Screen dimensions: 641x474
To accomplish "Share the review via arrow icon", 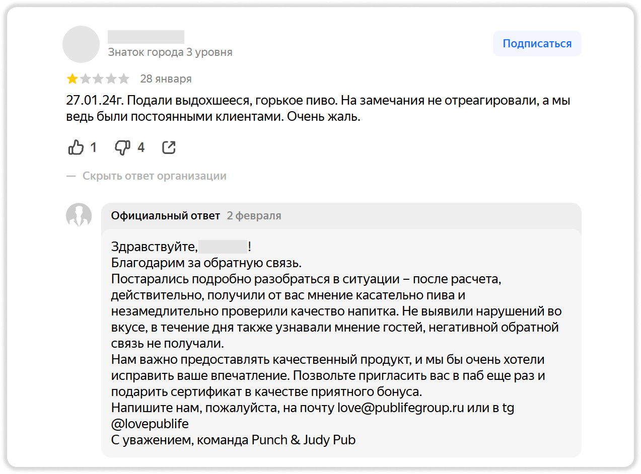I will [169, 147].
